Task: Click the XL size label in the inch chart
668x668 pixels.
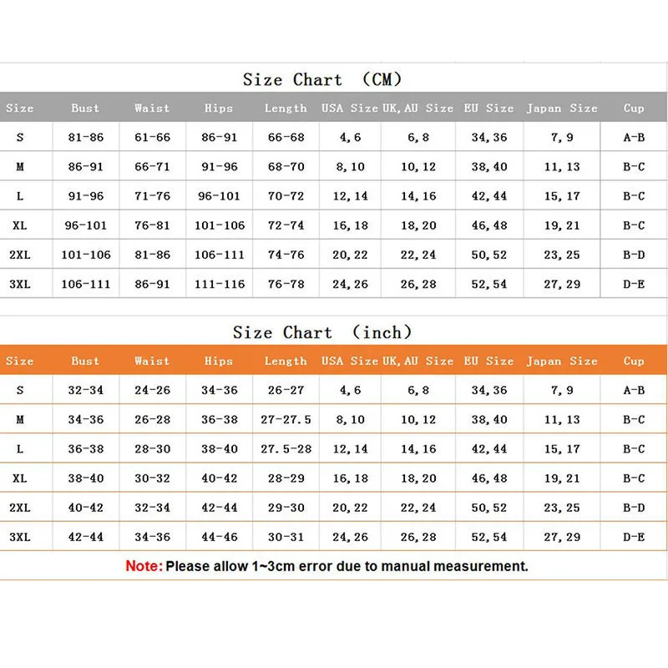Action: [20, 478]
